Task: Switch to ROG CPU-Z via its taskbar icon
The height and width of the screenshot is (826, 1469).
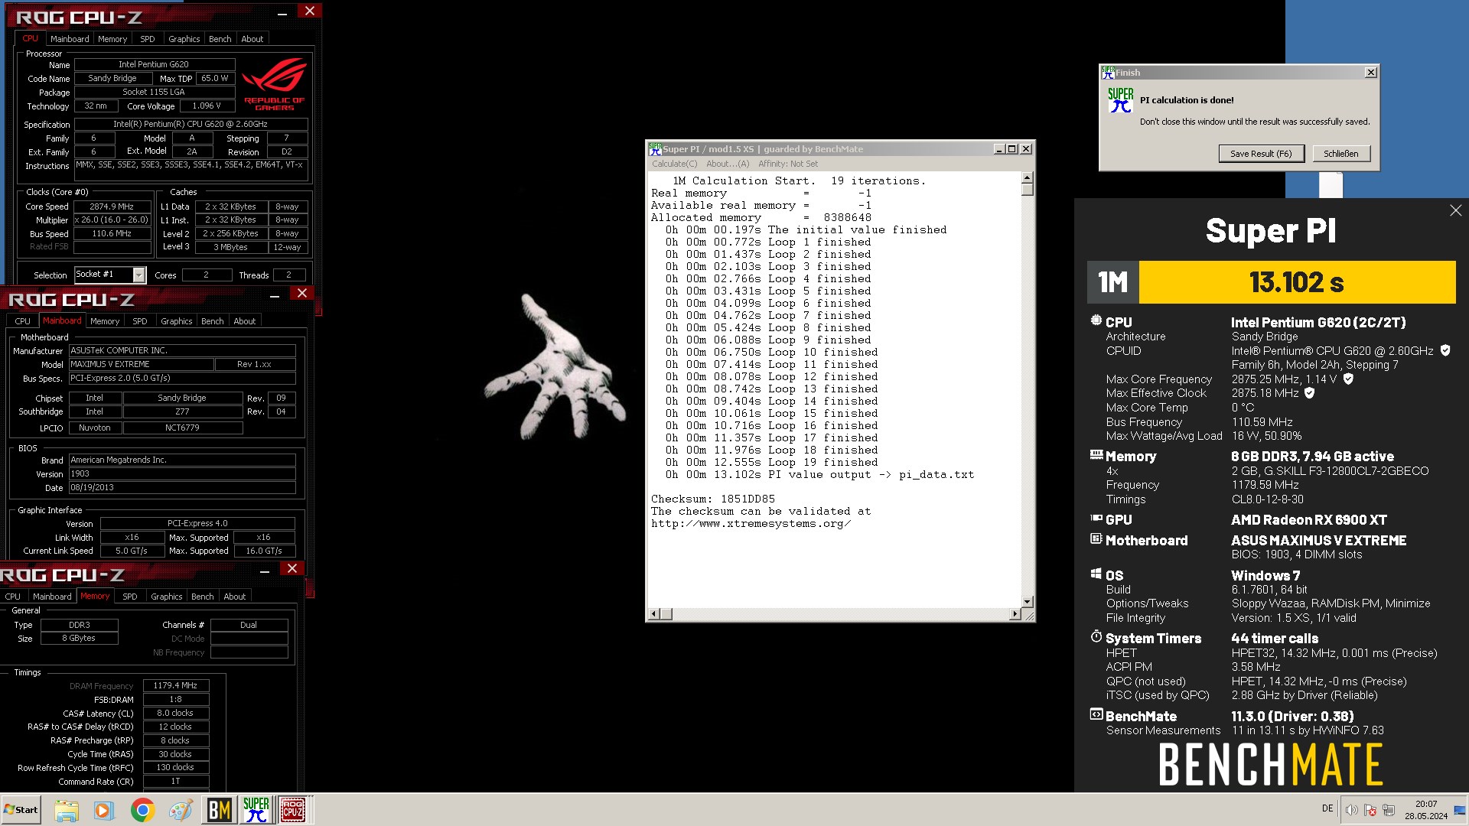Action: coord(293,810)
